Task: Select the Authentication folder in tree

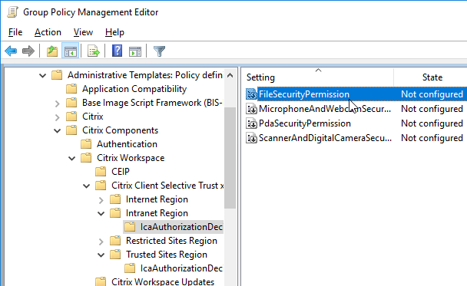Action: point(127,144)
